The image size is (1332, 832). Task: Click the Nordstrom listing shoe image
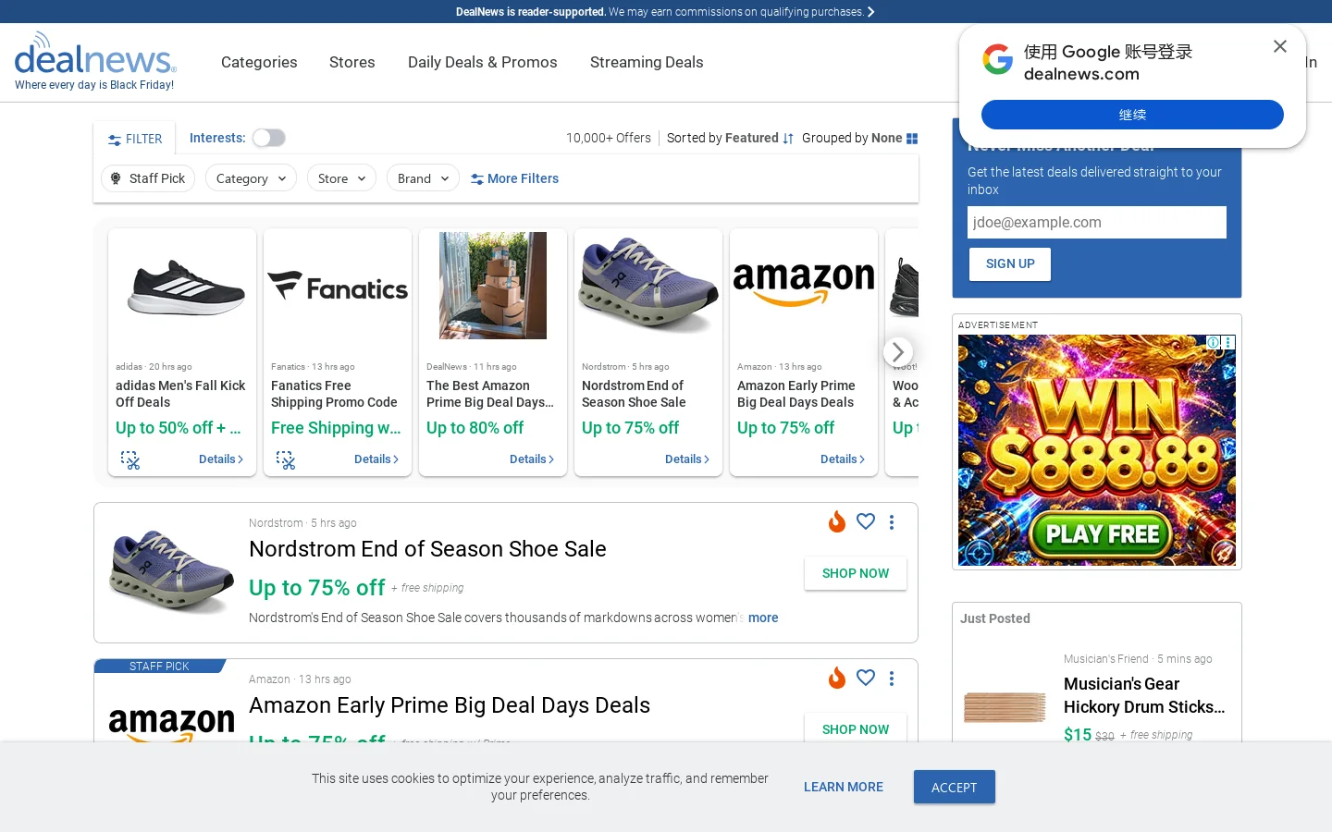tap(172, 571)
